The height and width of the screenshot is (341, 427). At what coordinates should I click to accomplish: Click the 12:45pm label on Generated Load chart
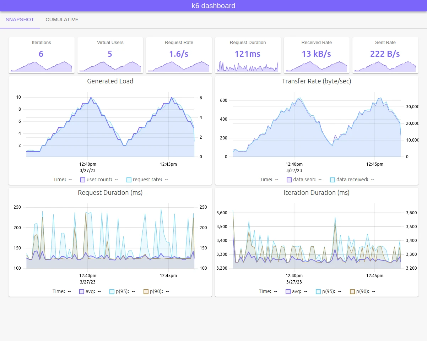pos(168,164)
